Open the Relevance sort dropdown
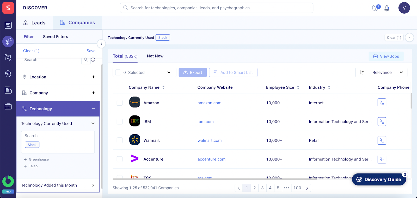Screen dimensions: 417x198 point(381,72)
